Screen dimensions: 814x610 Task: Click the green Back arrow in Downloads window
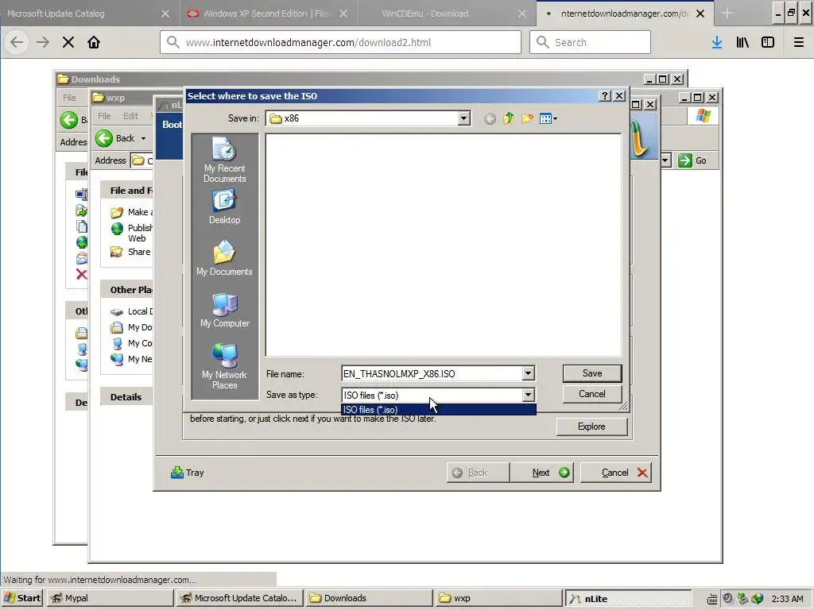(68, 120)
